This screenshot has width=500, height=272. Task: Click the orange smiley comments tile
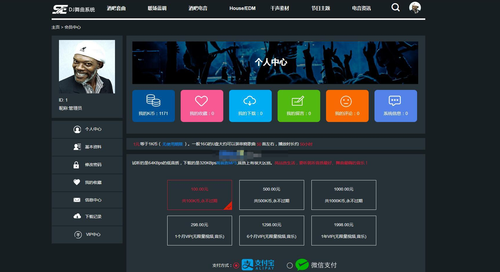click(347, 106)
